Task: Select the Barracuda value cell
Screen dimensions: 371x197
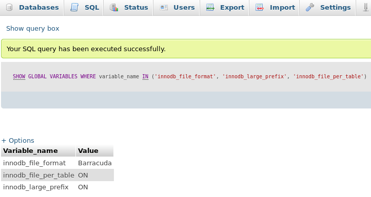Action: pos(95,163)
